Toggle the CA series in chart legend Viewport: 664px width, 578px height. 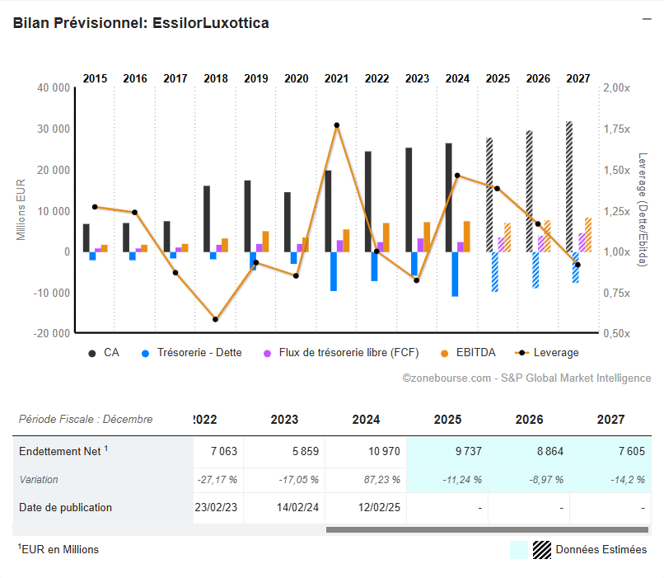[104, 353]
